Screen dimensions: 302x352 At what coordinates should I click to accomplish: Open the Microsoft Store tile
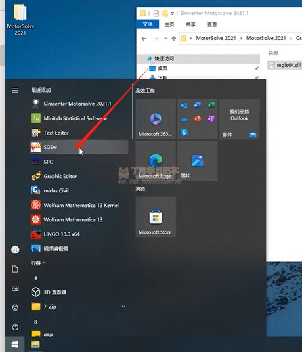point(156,217)
